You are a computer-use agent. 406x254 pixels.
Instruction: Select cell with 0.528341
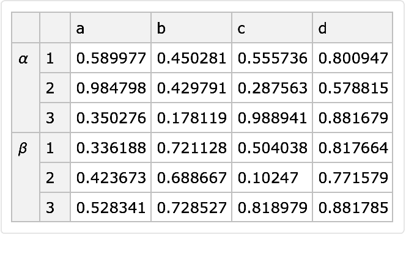pos(111,208)
